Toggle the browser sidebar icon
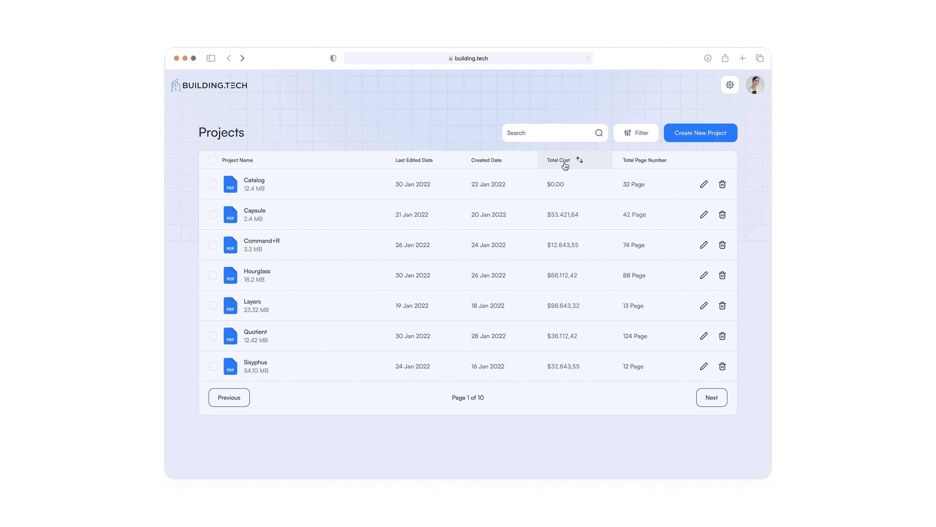Viewport: 936px width, 527px height. [x=211, y=58]
